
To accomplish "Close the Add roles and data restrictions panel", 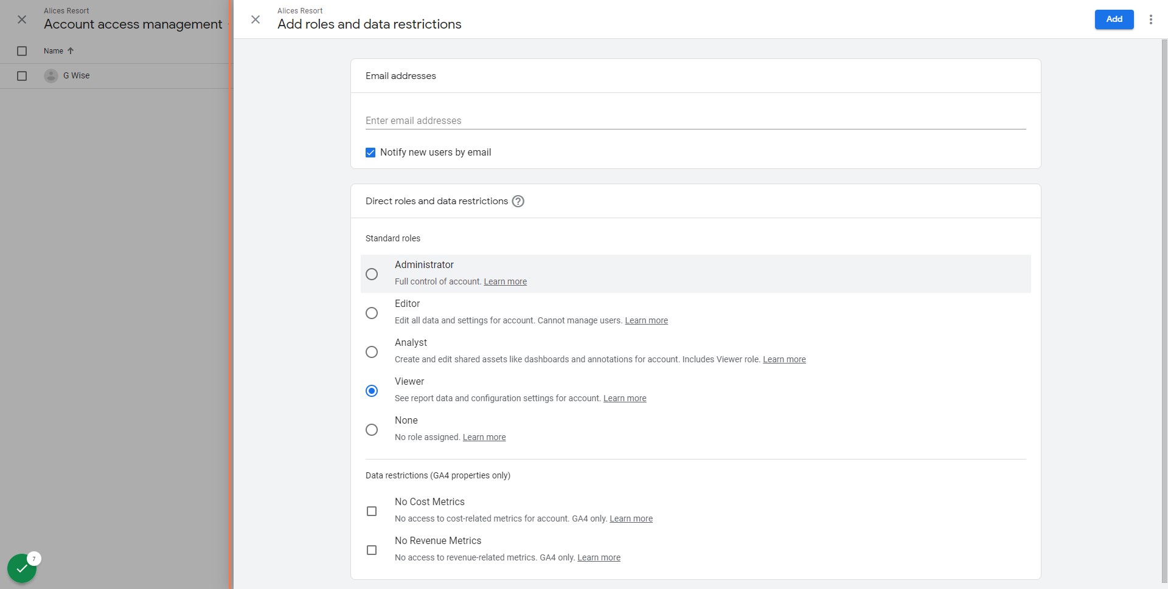I will click(255, 19).
